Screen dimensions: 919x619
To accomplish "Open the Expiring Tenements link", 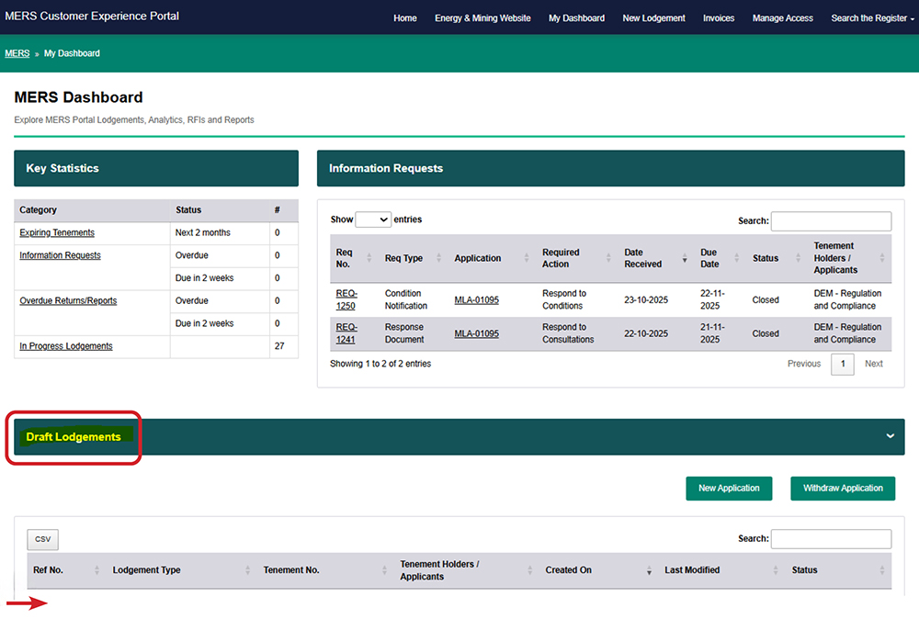I will (57, 232).
